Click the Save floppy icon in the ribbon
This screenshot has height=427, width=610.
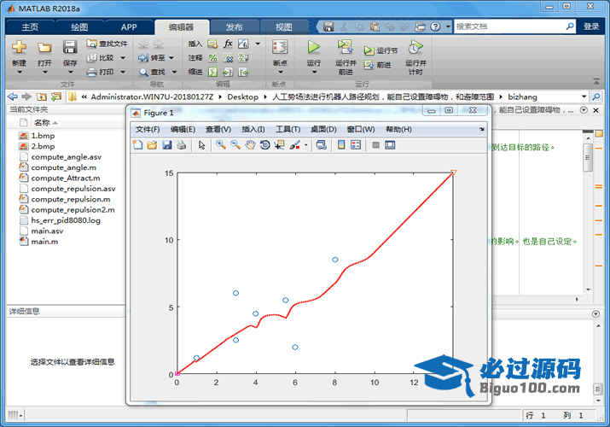pos(70,47)
